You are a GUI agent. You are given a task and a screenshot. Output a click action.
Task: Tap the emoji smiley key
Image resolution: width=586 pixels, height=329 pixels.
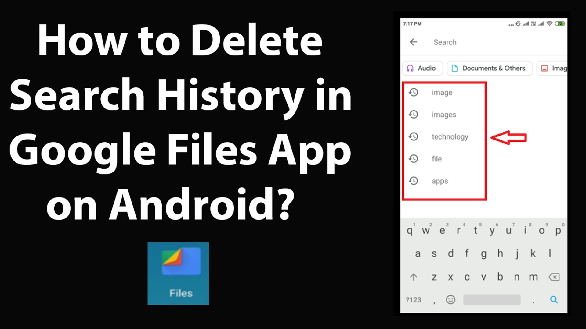click(450, 300)
